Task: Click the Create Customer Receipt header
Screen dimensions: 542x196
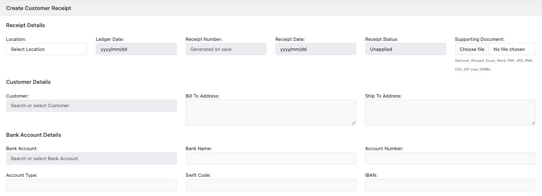Action: 38,8
